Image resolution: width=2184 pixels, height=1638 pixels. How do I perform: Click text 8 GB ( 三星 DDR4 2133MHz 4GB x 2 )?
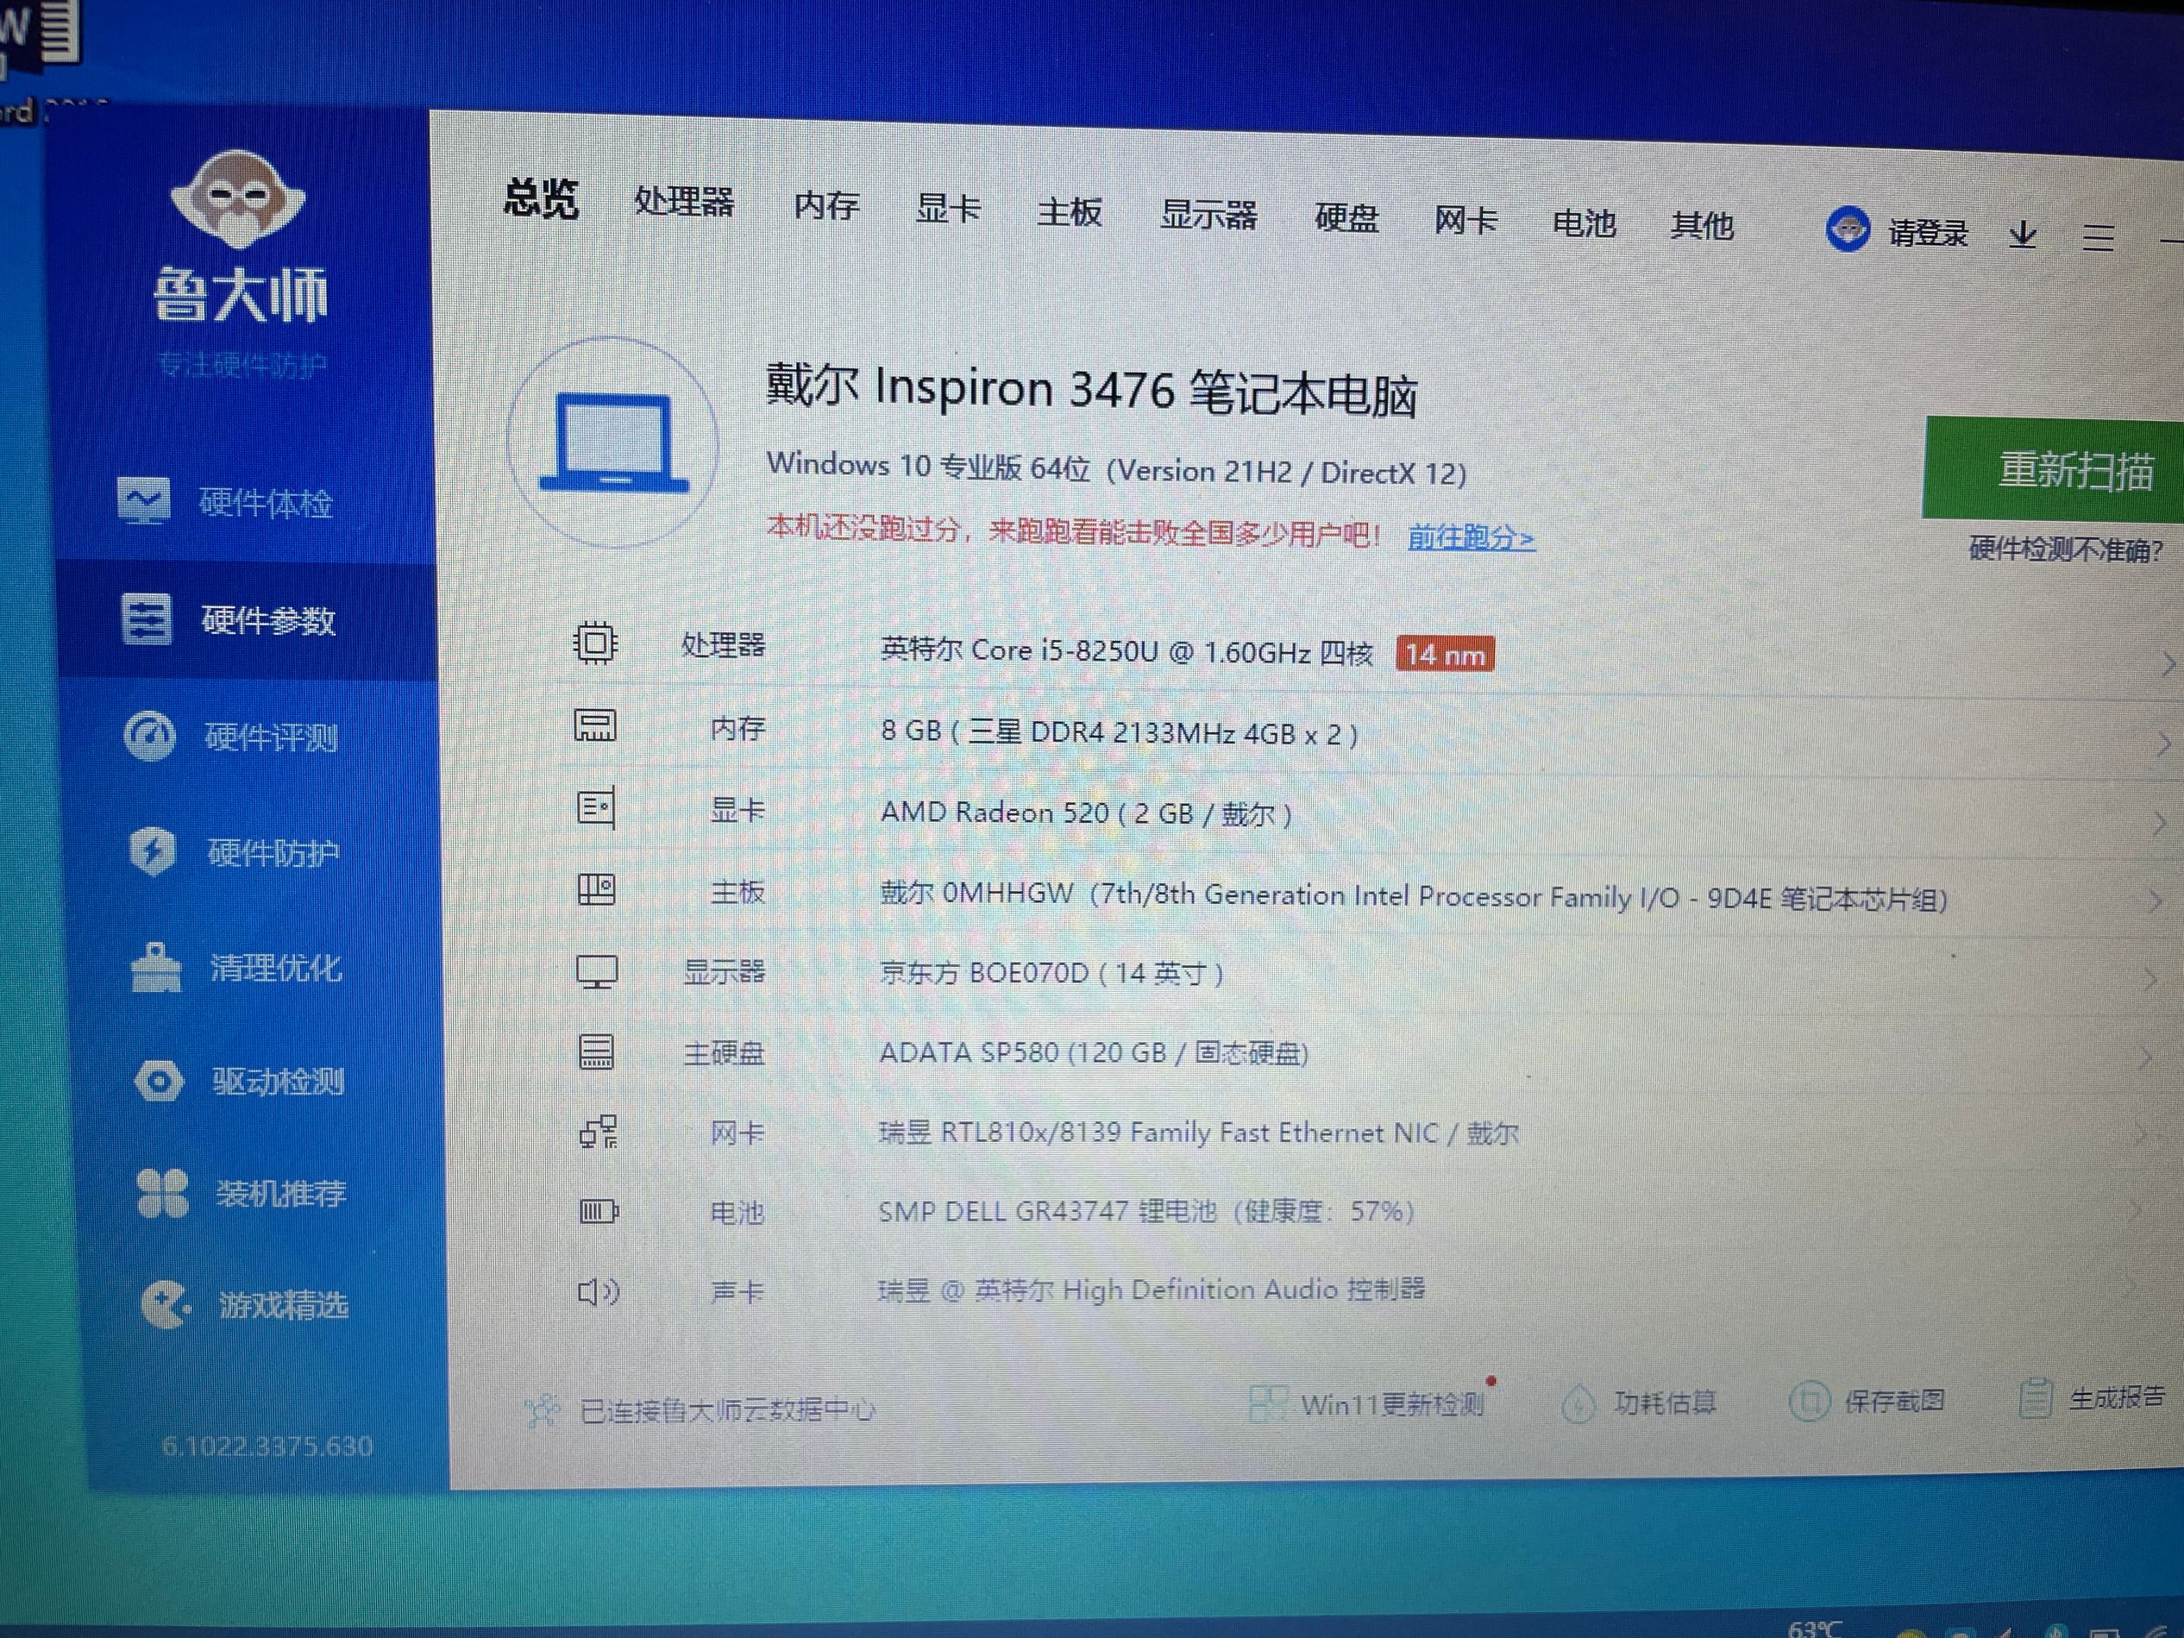click(1119, 732)
